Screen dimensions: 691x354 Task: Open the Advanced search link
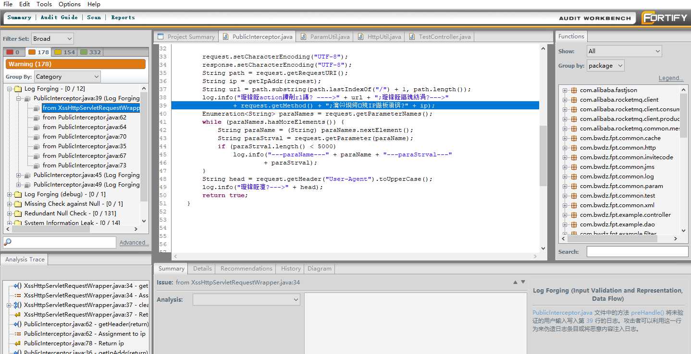coord(134,243)
